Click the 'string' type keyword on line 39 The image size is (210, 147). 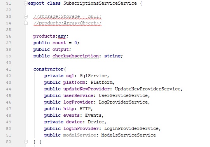click(112, 56)
